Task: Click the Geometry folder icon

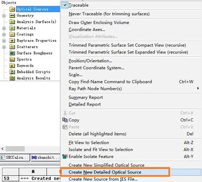Action: (x=12, y=15)
